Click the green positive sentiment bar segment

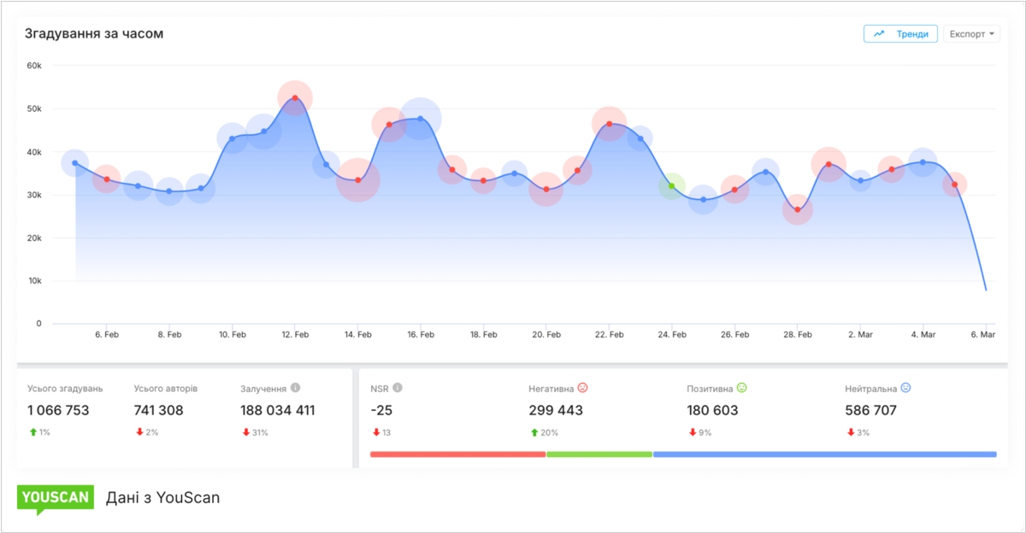pos(598,454)
